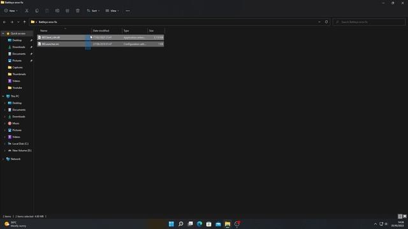Screen dimensions: 408x229
Task: Expand the Network tree node
Action: coord(3,159)
